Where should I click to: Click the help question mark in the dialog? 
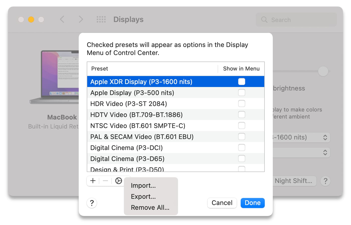click(x=92, y=203)
